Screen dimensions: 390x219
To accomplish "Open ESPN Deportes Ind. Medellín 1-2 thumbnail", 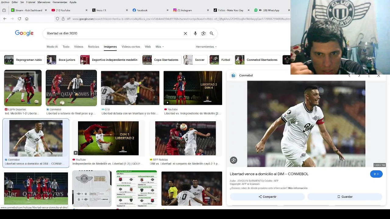I will (23, 88).
